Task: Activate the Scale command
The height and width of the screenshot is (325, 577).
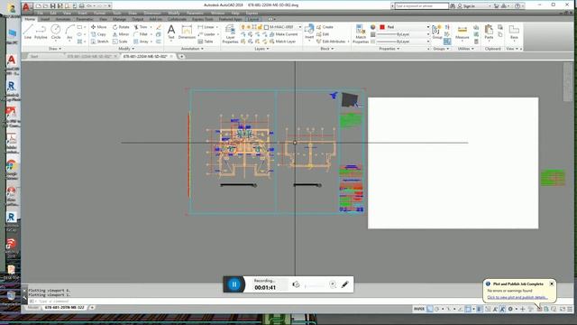Action: (120, 42)
